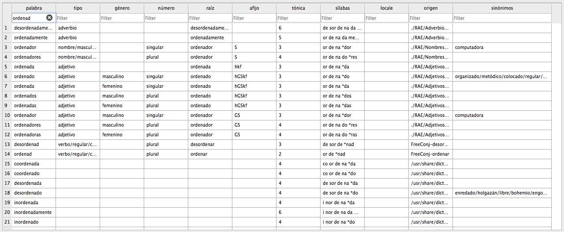Focus the raíz filter field
The height and width of the screenshot is (232, 564).
pos(210,18)
